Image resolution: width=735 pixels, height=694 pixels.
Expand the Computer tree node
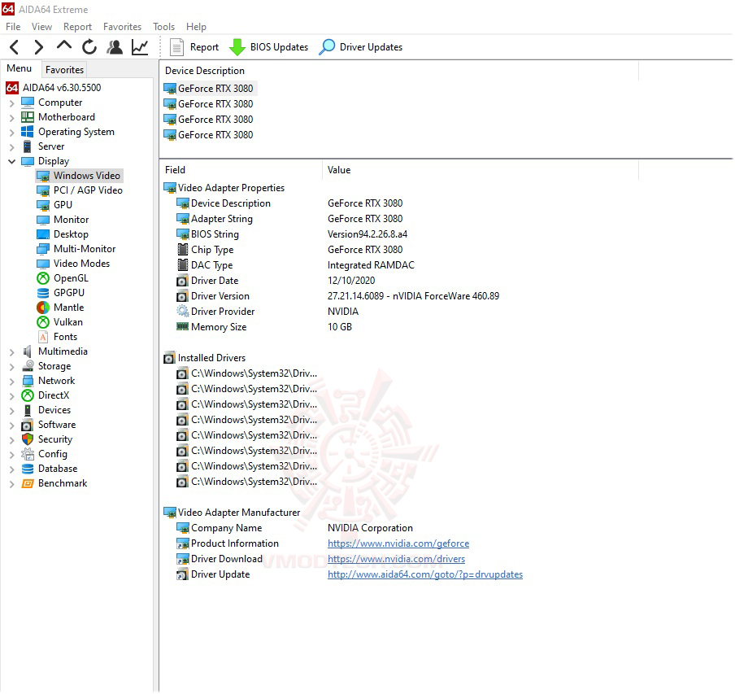[11, 103]
